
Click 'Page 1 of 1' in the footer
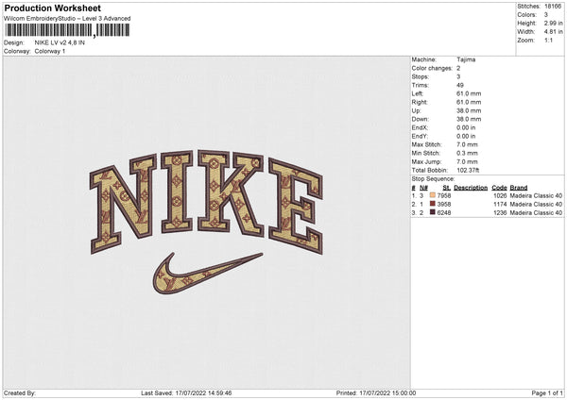[x=547, y=393]
